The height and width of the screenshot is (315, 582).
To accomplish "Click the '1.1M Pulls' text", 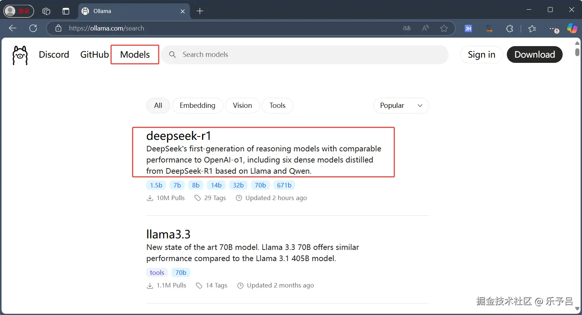I will coord(171,285).
